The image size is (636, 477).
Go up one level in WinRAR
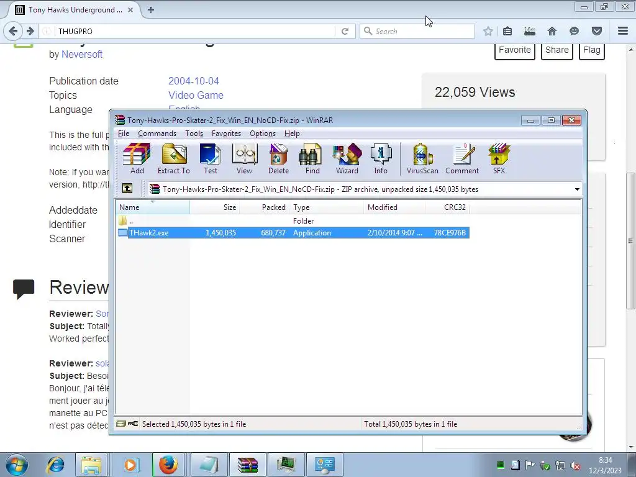click(127, 189)
